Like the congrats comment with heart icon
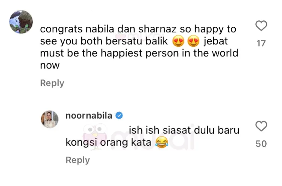Screen dimensions: 282x186 [x=261, y=26]
